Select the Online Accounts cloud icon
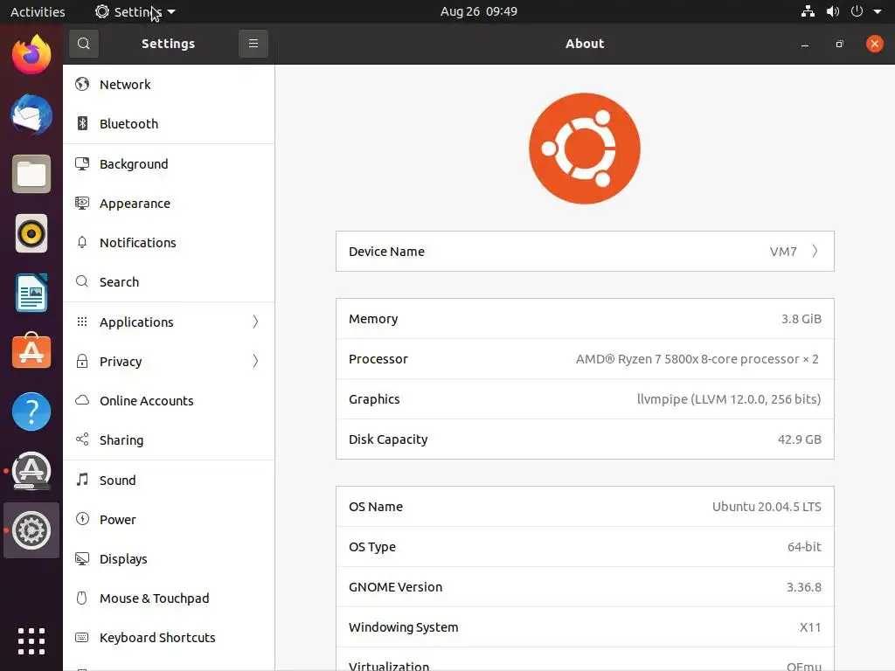 [x=82, y=400]
